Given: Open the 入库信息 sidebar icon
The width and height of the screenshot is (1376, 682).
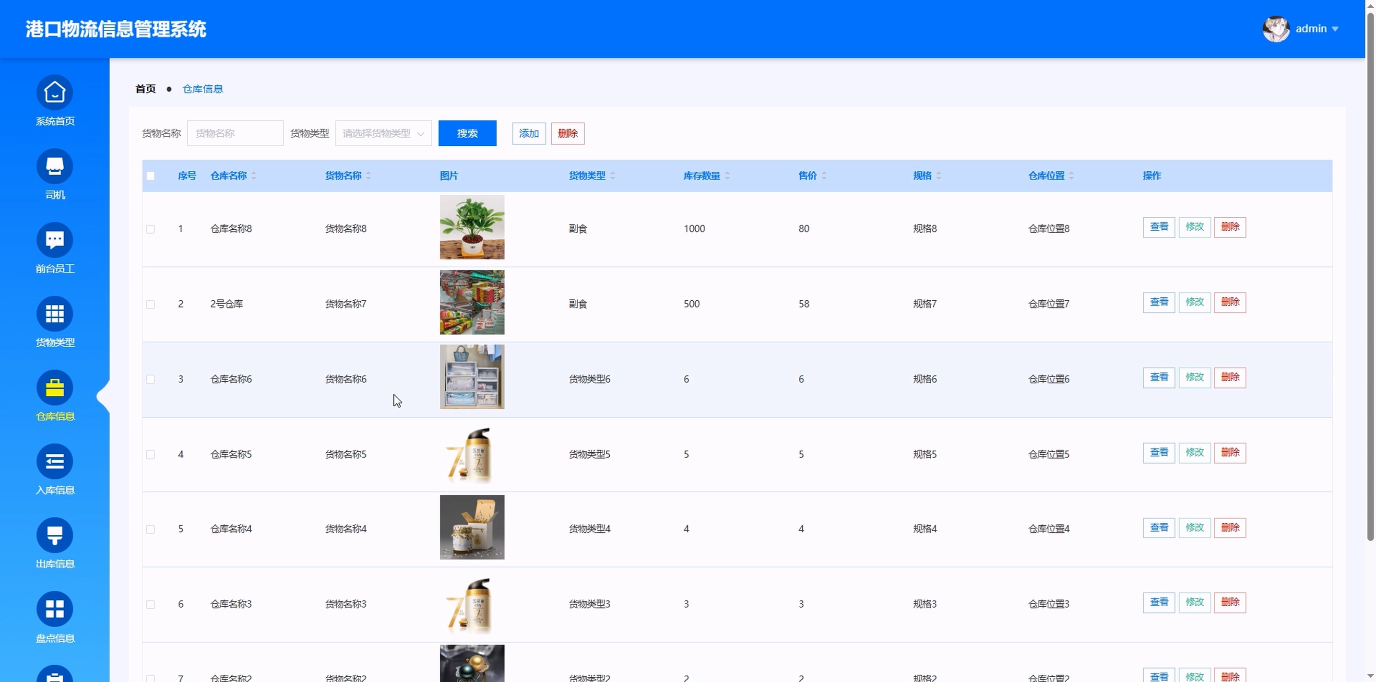Looking at the screenshot, I should [55, 461].
